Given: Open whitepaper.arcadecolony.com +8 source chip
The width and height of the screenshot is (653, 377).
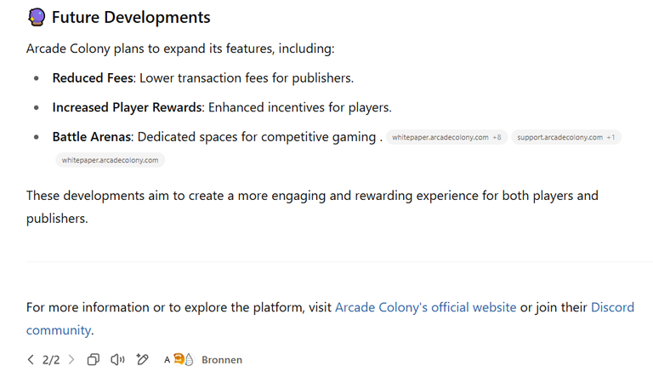Looking at the screenshot, I should [x=446, y=137].
